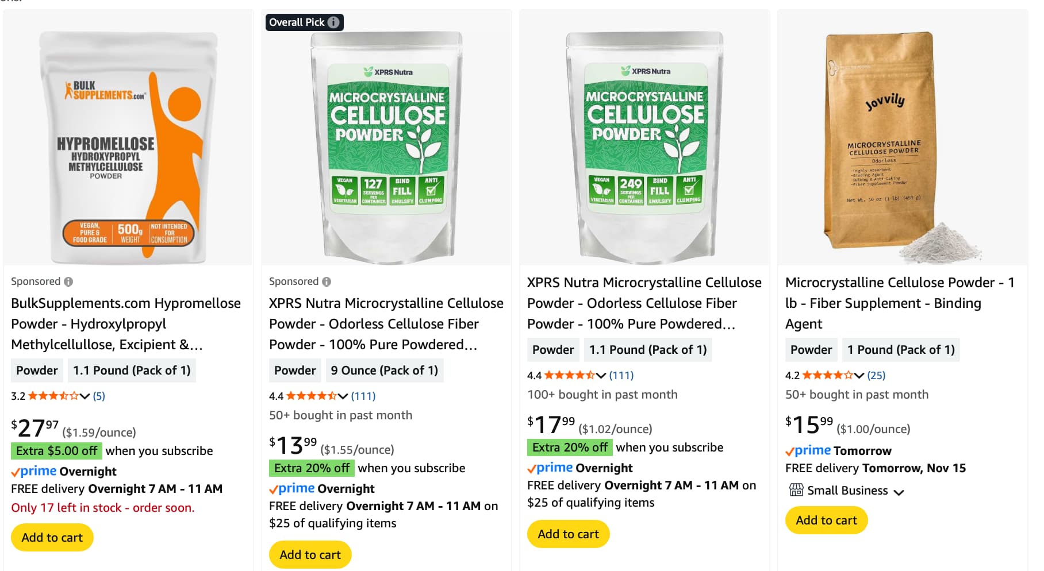Click the Overall Pick info icon

tap(333, 22)
